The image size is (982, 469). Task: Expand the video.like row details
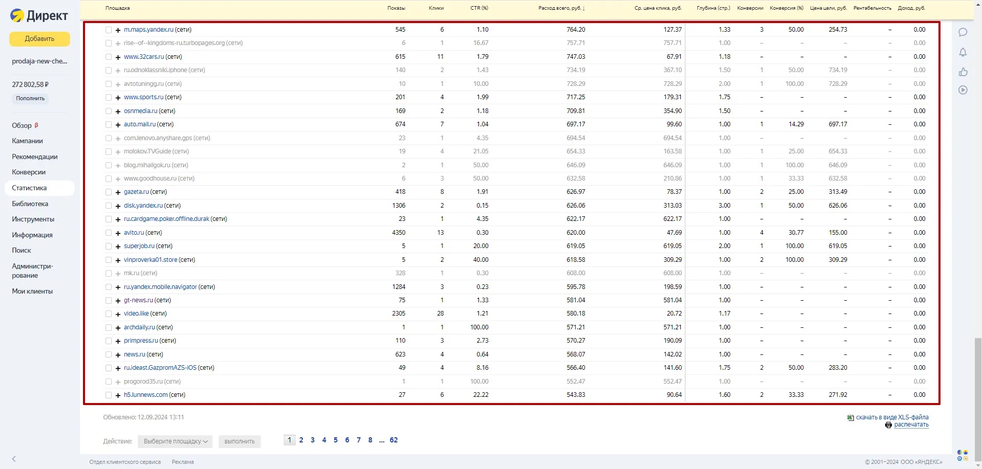pos(118,314)
